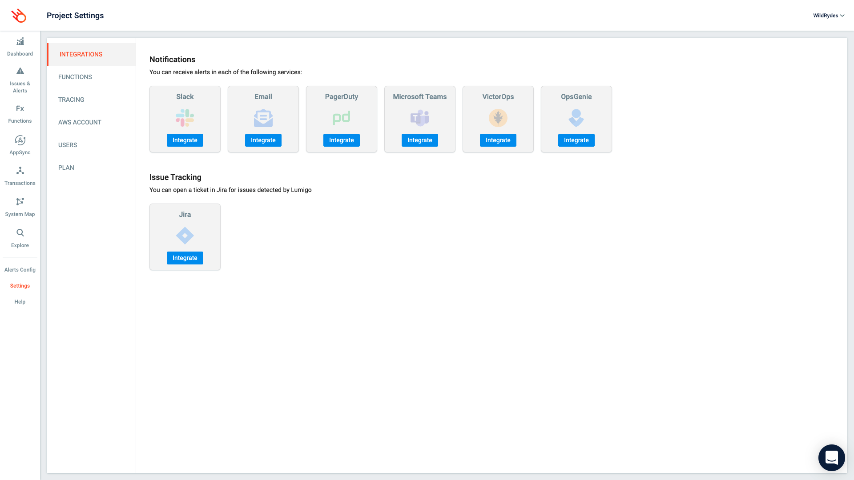
Task: Open Issues & Alerts warning icon
Action: (20, 71)
